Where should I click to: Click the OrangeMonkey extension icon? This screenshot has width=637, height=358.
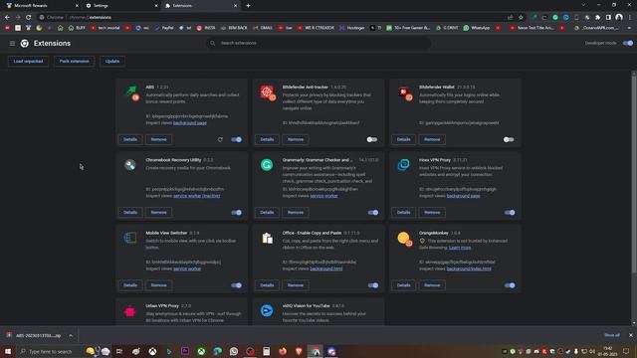(x=405, y=239)
